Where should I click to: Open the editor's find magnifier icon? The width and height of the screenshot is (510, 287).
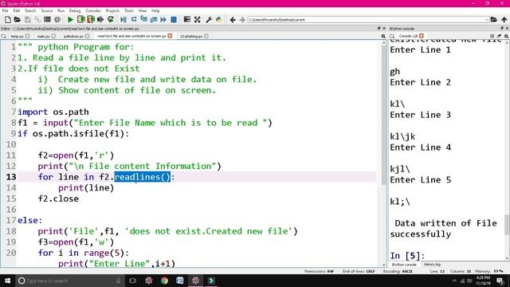383,36
